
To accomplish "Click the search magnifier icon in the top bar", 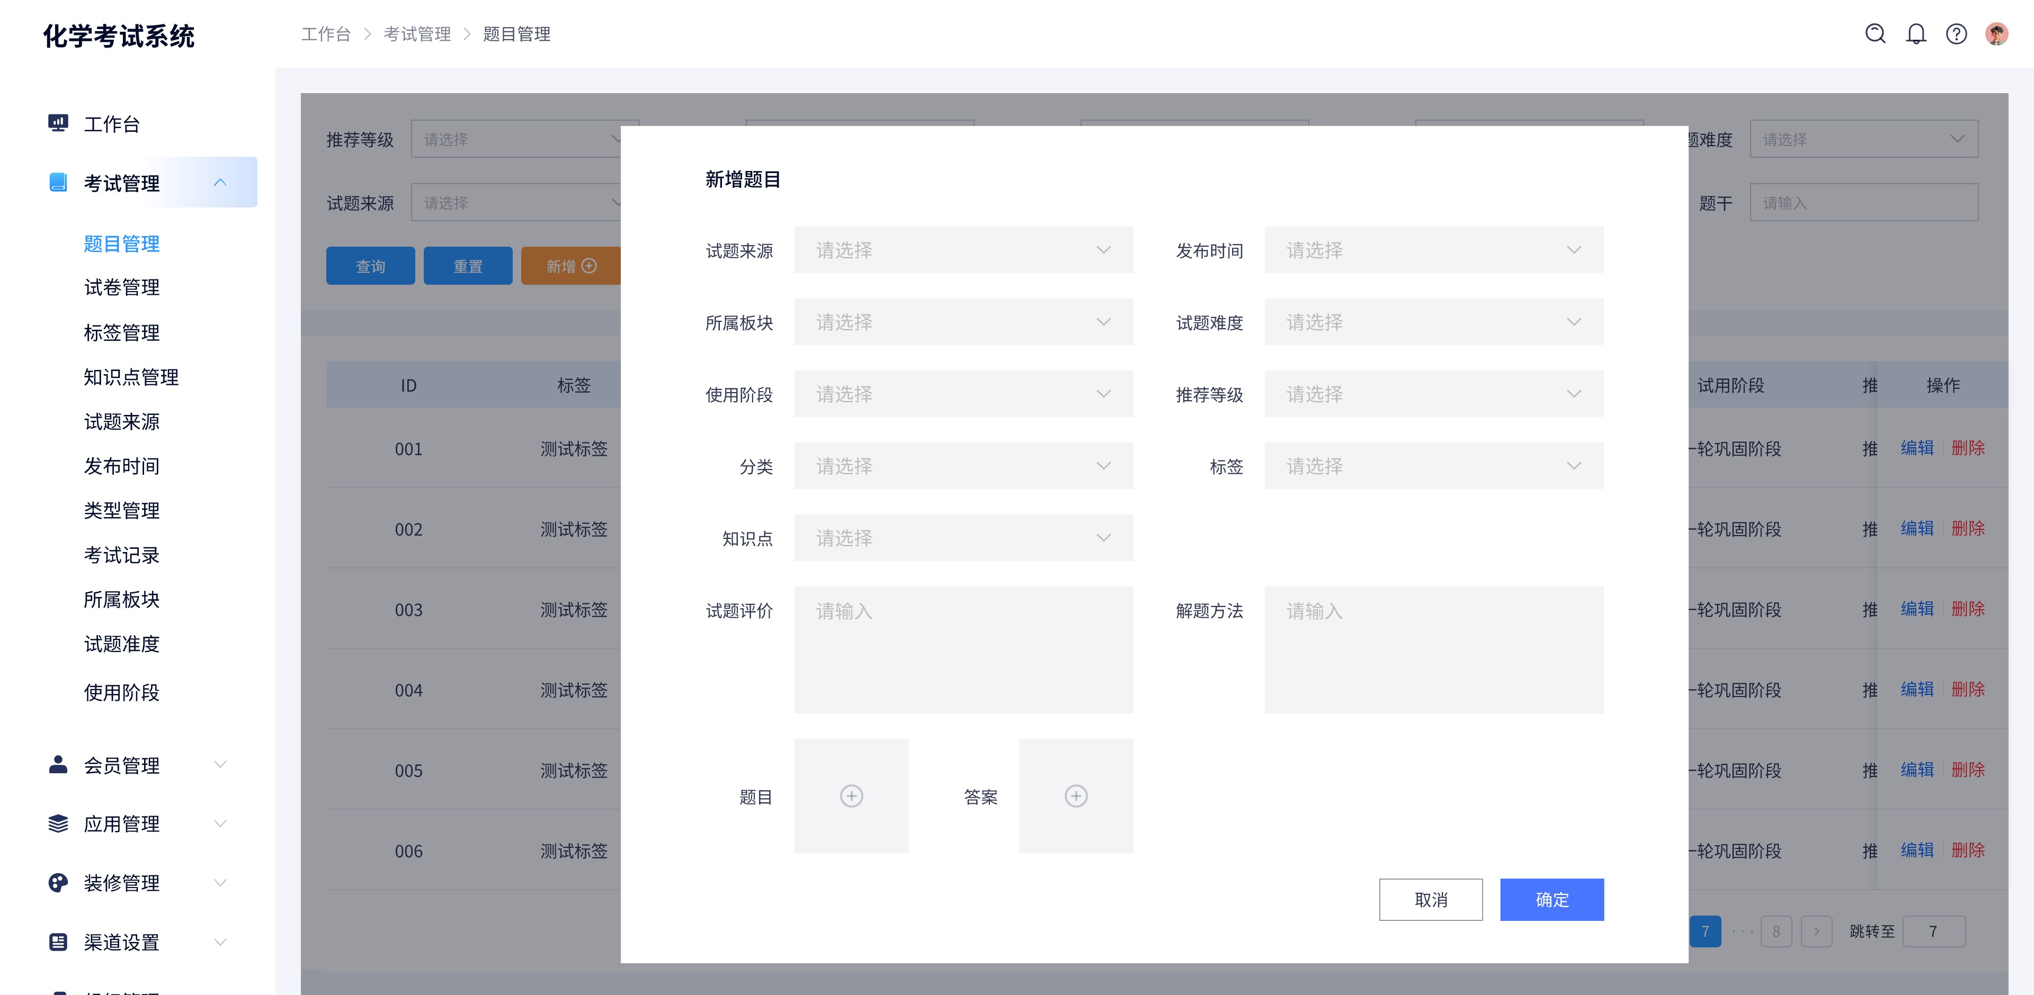I will [1875, 34].
